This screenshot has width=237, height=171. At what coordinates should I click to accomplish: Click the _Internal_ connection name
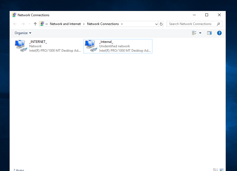pos(106,42)
